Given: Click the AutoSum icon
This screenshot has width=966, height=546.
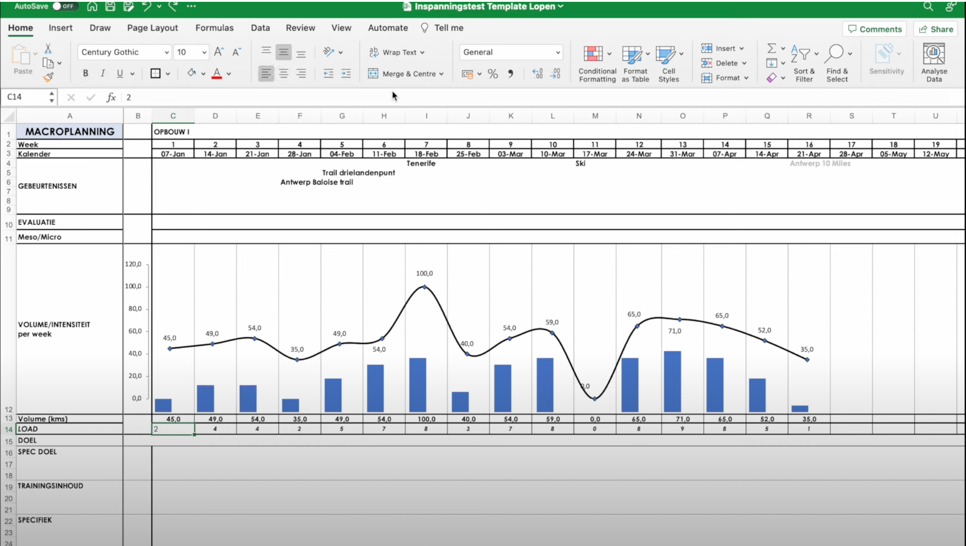Looking at the screenshot, I should [x=772, y=48].
